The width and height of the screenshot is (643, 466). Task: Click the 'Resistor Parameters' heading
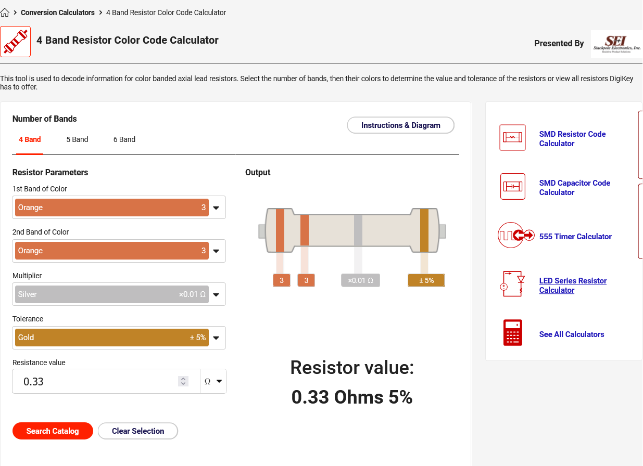tap(51, 172)
